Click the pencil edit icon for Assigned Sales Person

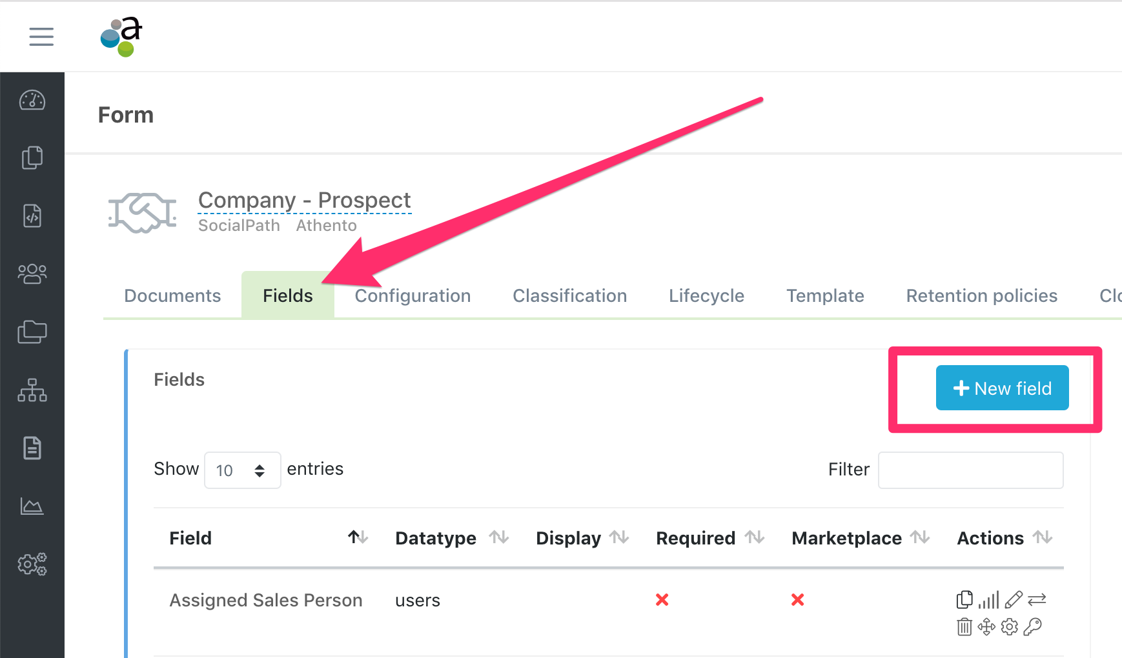1014,600
